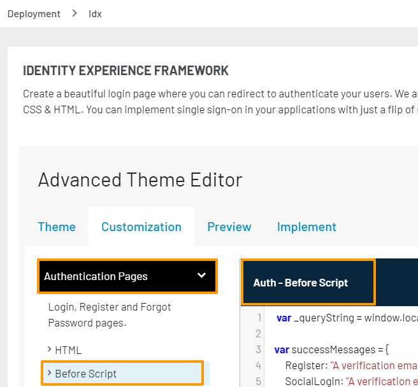Select the HTML item in the sidebar

pos(68,349)
